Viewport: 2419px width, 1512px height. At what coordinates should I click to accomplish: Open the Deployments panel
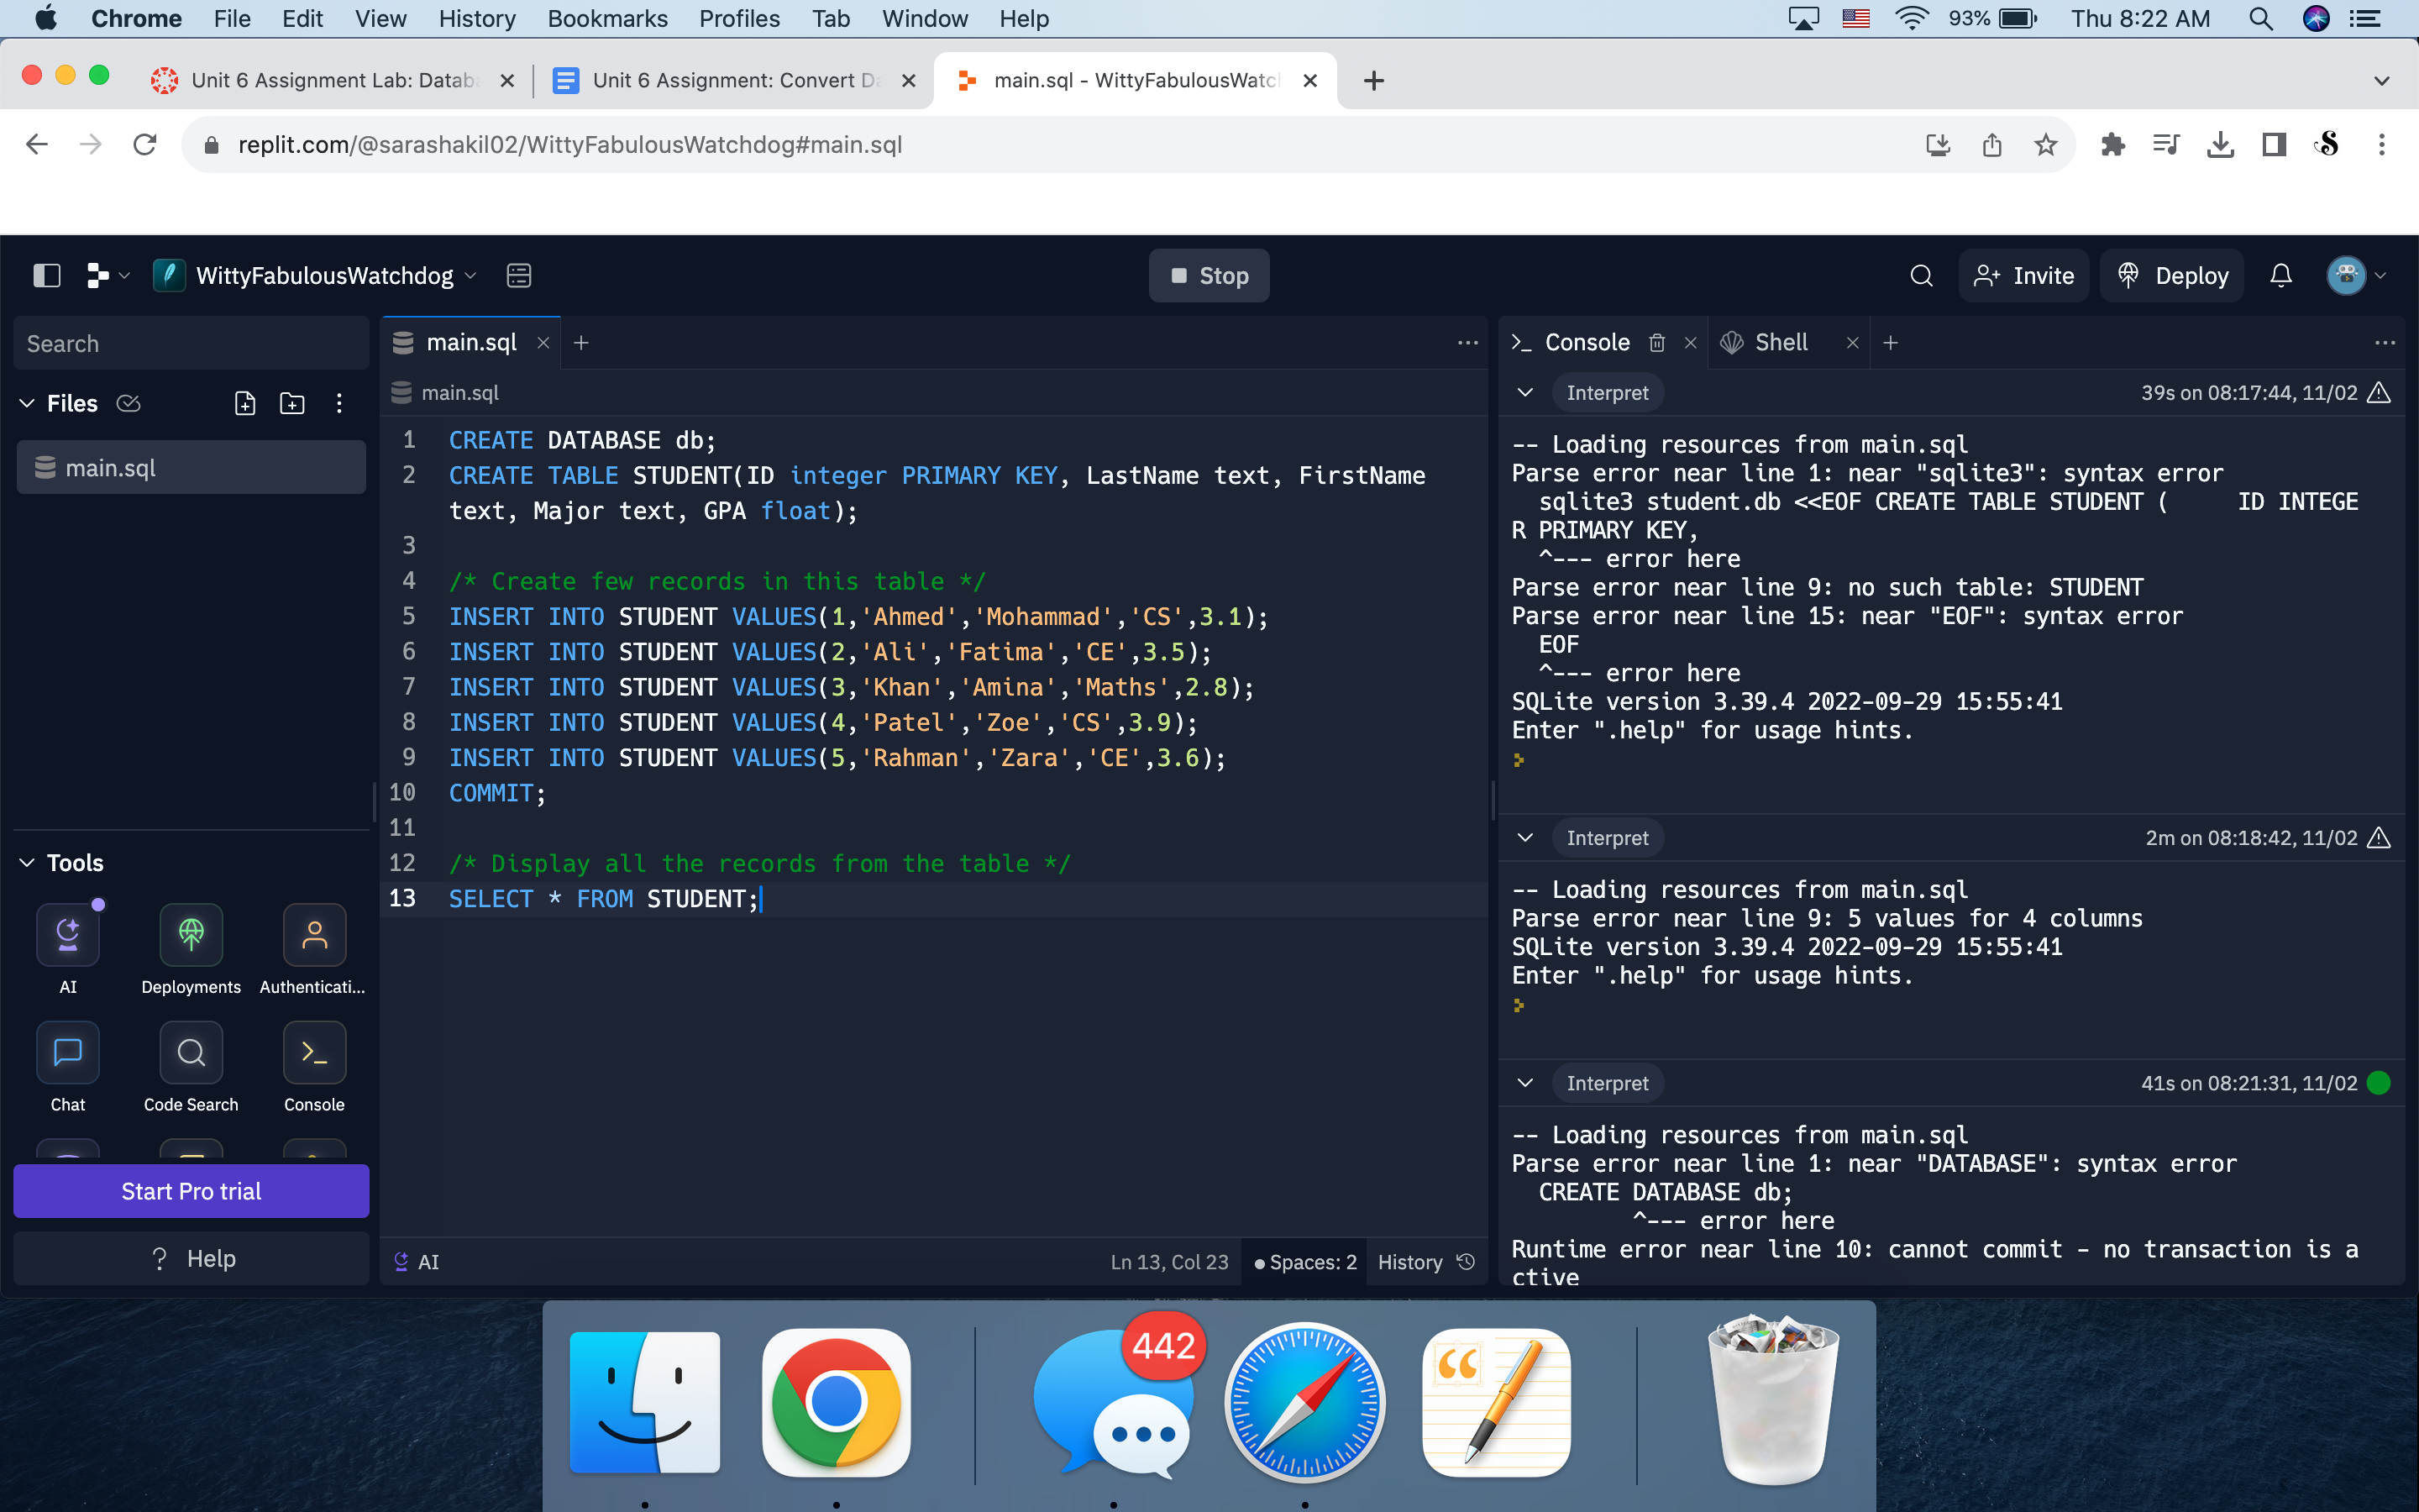190,935
